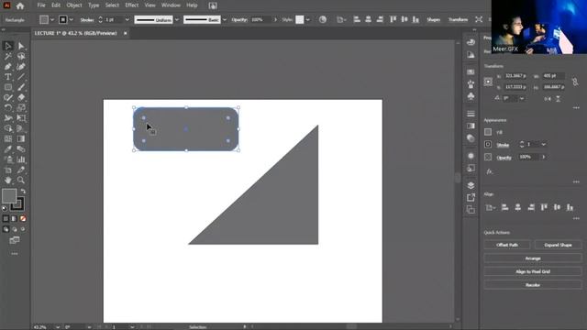The width and height of the screenshot is (587, 330).
Task: Select the Line Segment tool
Action: pyautogui.click(x=21, y=77)
